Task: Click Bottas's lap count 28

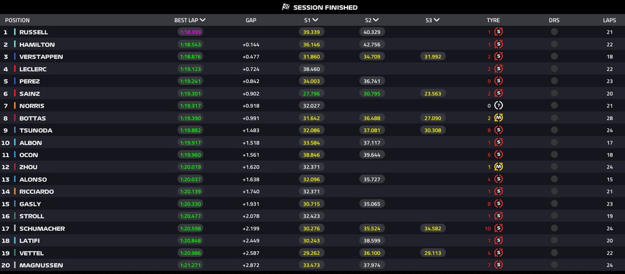Action: pos(610,118)
